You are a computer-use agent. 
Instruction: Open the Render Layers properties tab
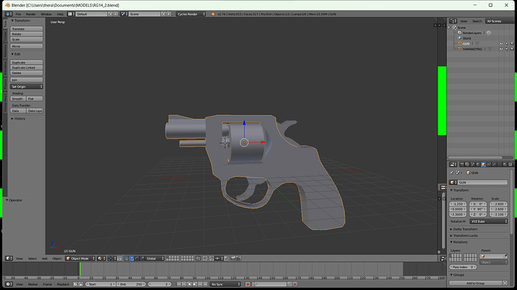click(x=468, y=164)
